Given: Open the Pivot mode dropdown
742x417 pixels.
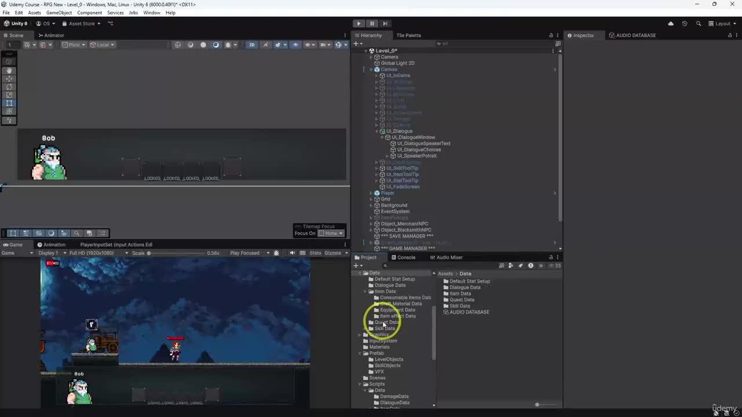Looking at the screenshot, I should 74,45.
